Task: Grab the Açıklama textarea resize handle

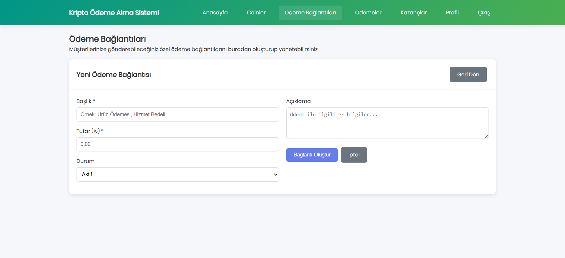Action: tap(486, 136)
